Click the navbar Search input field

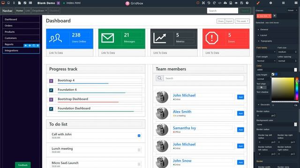(x=223, y=11)
